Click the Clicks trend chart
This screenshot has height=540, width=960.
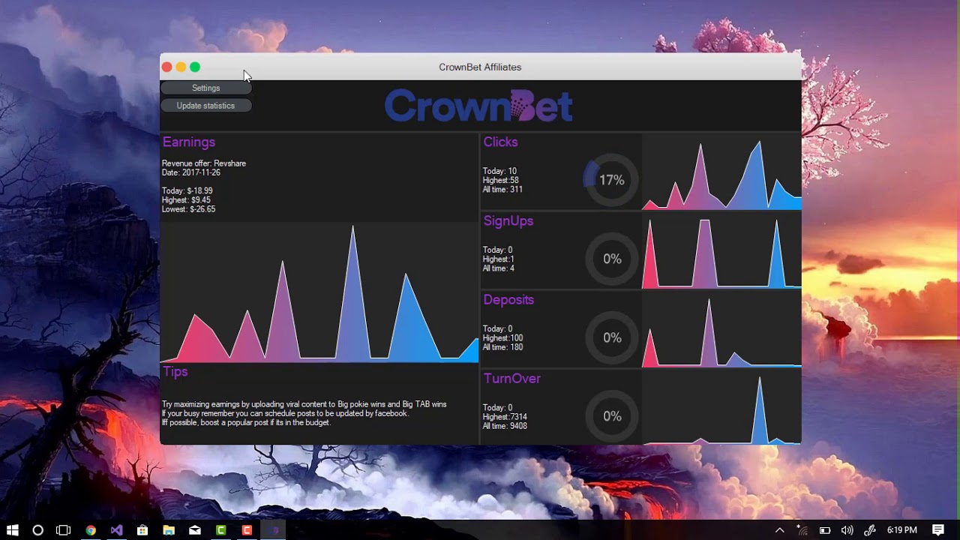tap(721, 172)
